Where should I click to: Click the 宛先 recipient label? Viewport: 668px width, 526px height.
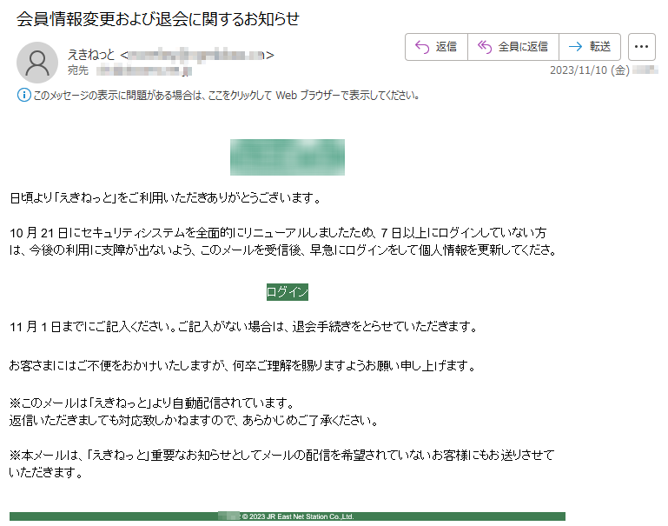78,70
